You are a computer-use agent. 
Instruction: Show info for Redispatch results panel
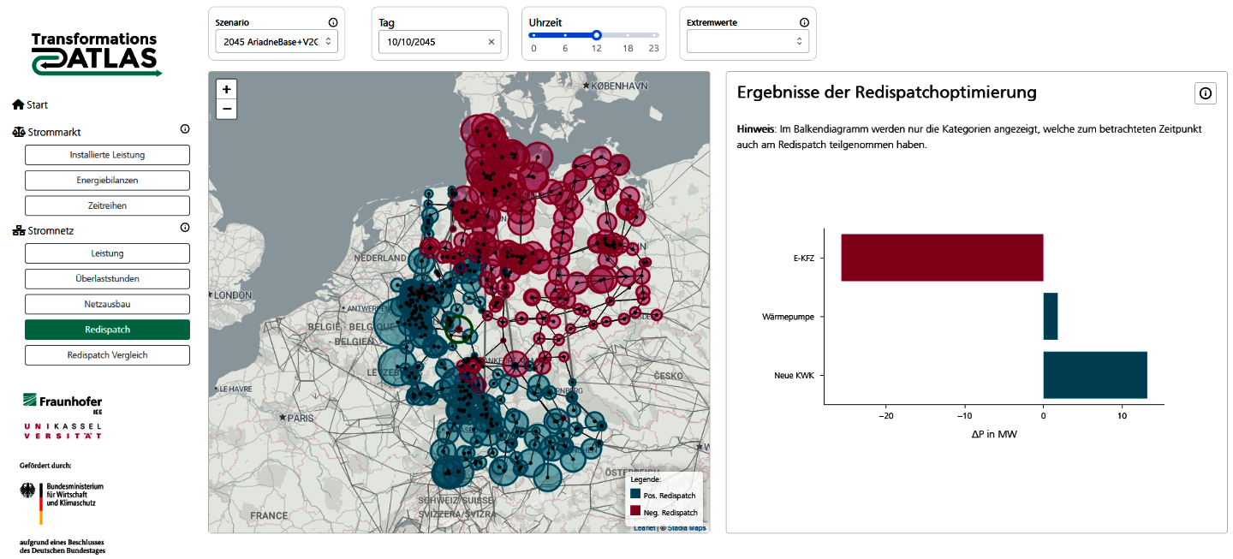[1206, 93]
